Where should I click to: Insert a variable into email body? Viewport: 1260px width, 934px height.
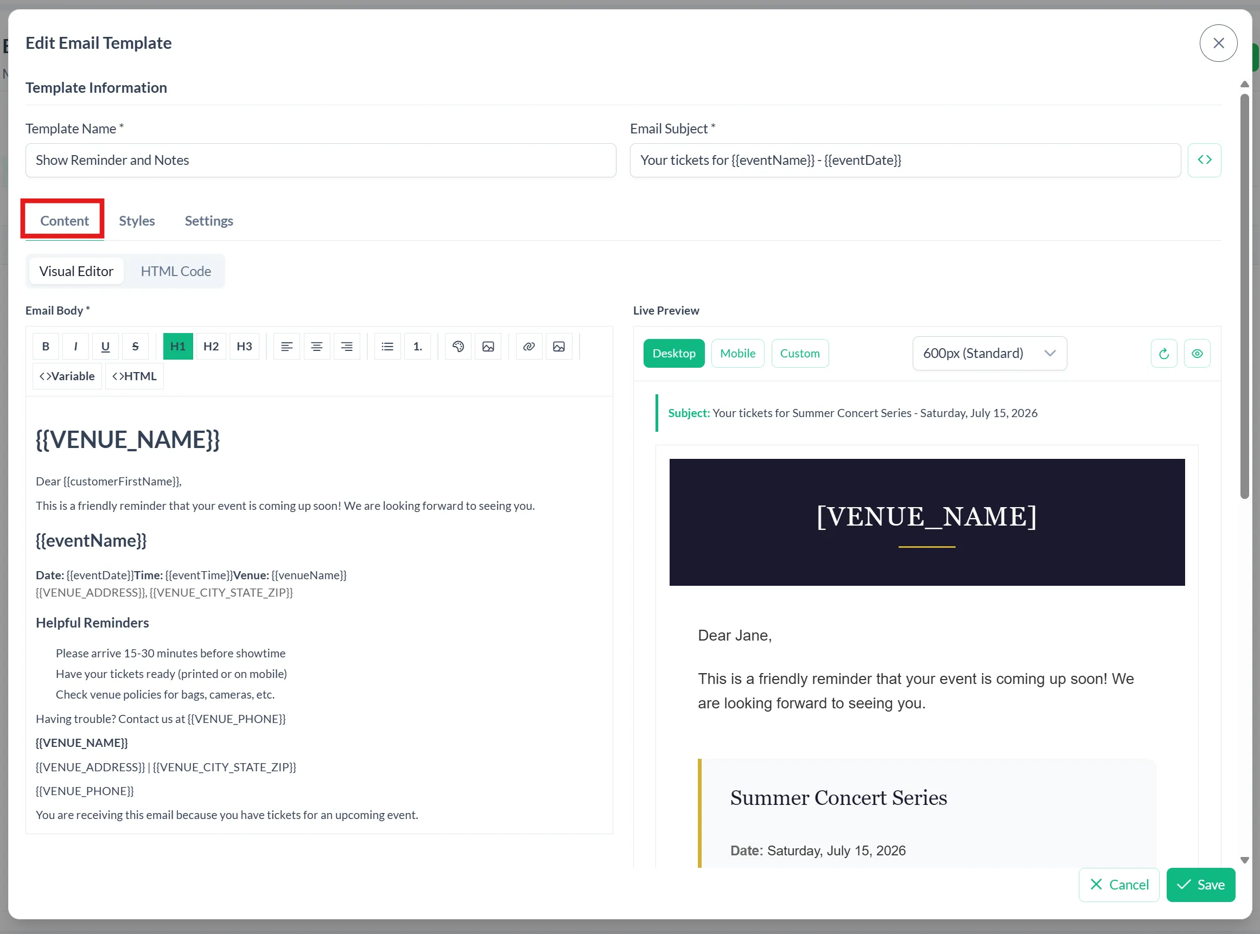[67, 376]
